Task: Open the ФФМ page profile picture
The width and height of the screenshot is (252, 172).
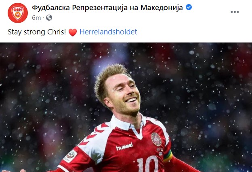Action: coord(18,13)
